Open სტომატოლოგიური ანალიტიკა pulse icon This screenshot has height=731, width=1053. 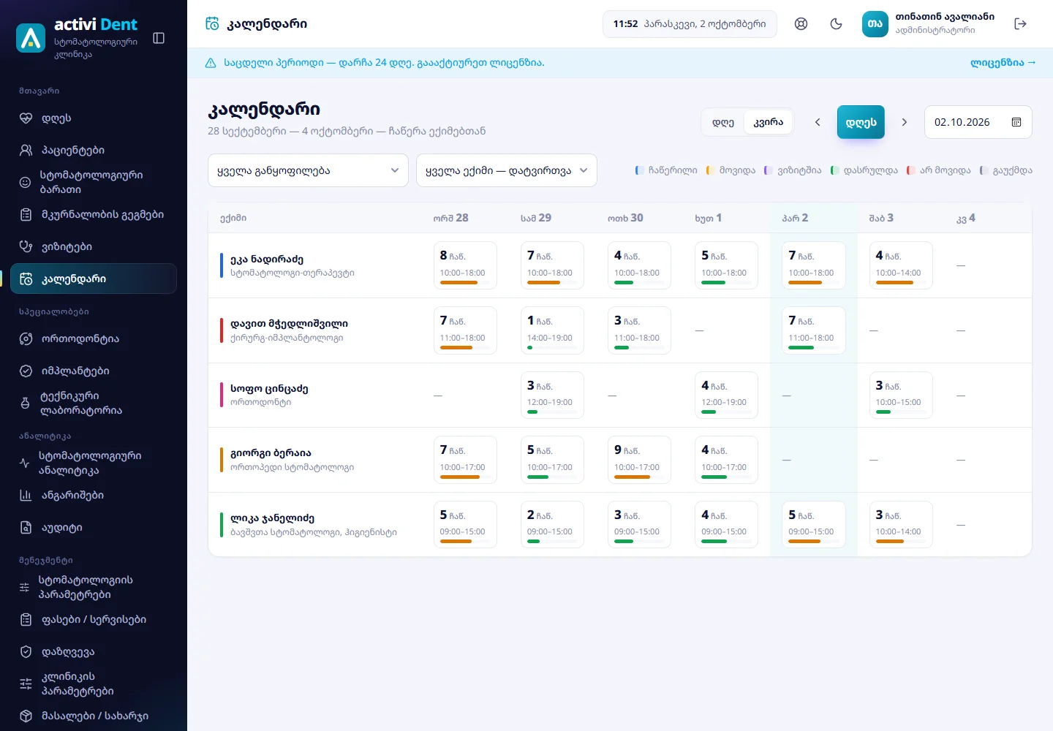tap(25, 463)
